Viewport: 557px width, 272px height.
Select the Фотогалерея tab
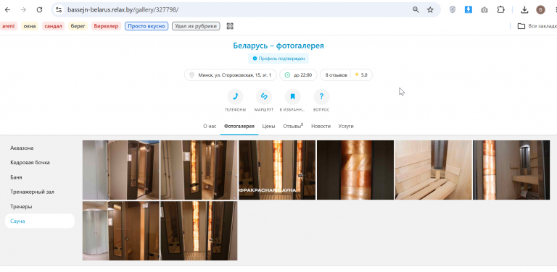click(x=239, y=126)
